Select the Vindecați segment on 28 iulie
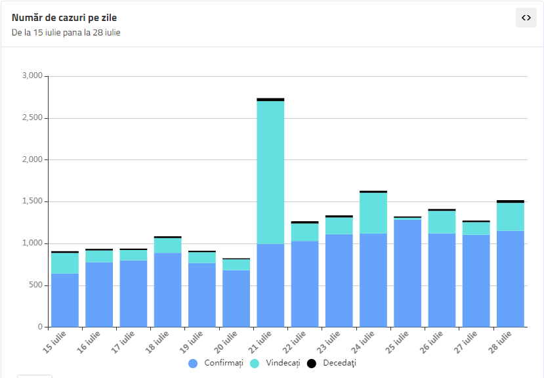 (x=511, y=217)
